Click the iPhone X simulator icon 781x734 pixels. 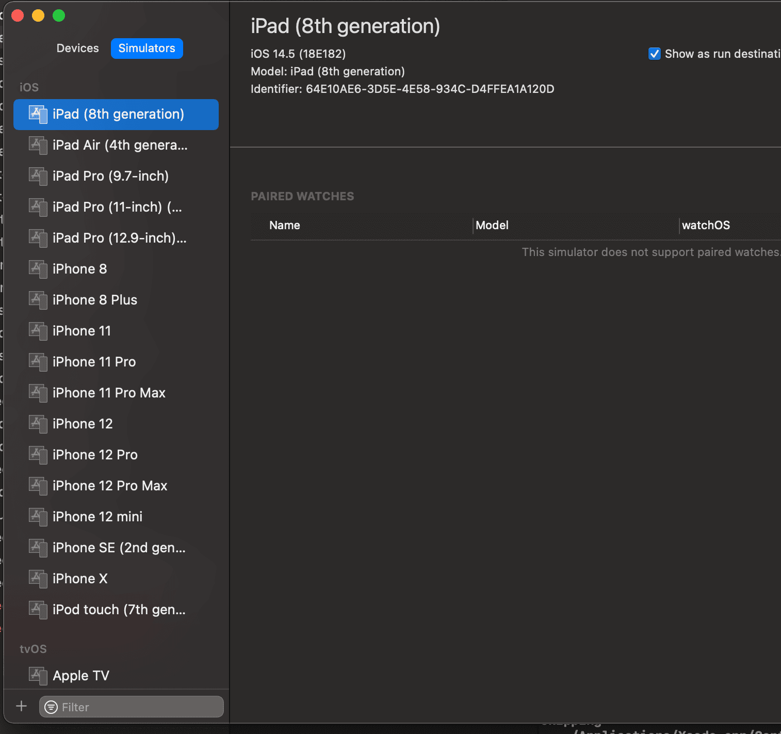[38, 579]
